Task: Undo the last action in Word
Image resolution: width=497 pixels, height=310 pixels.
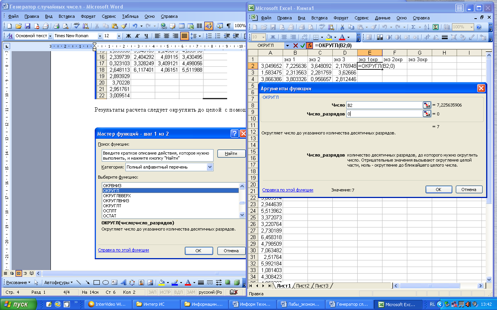Action: (x=134, y=26)
